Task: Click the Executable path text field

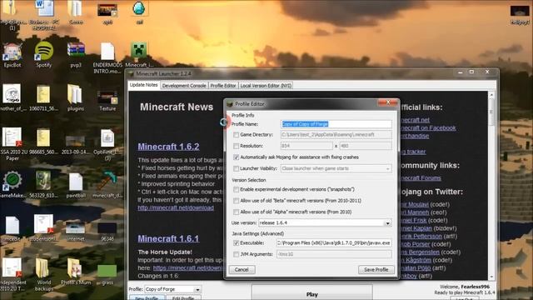Action: click(334, 243)
